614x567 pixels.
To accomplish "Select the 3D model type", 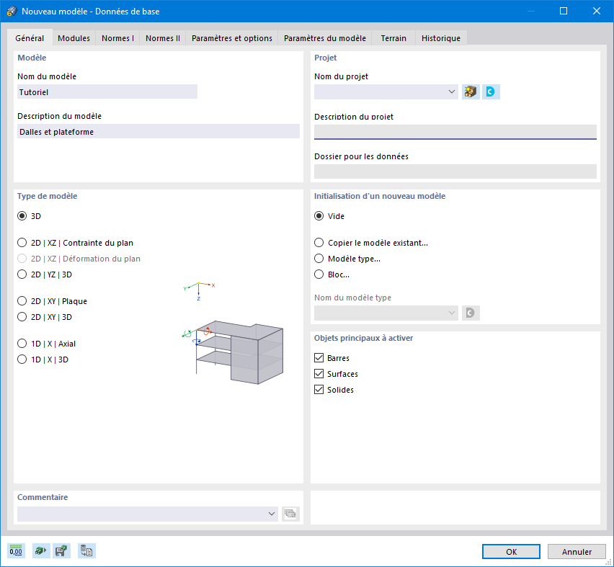I will [22, 216].
